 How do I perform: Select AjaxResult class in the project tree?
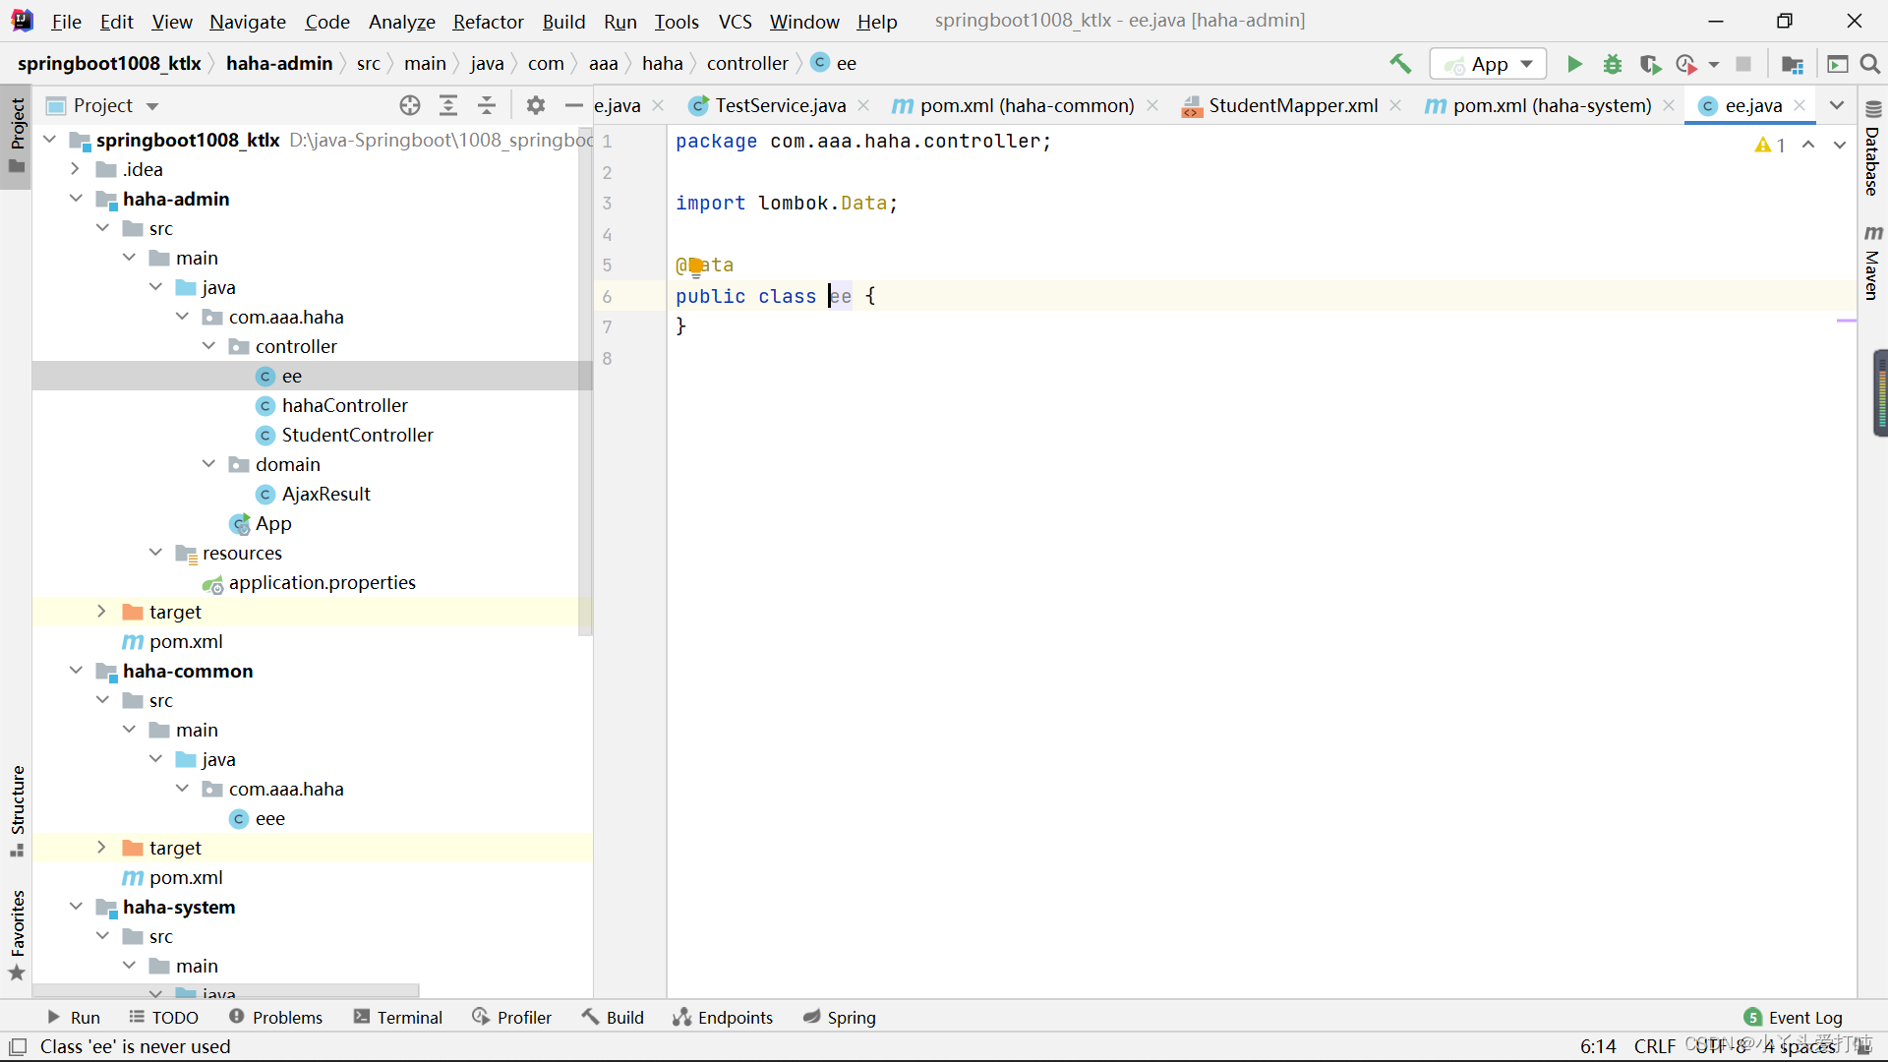[x=325, y=494]
